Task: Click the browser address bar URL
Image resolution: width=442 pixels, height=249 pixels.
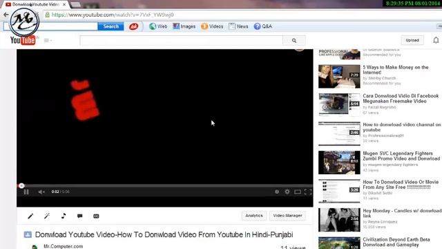Action: (x=113, y=15)
